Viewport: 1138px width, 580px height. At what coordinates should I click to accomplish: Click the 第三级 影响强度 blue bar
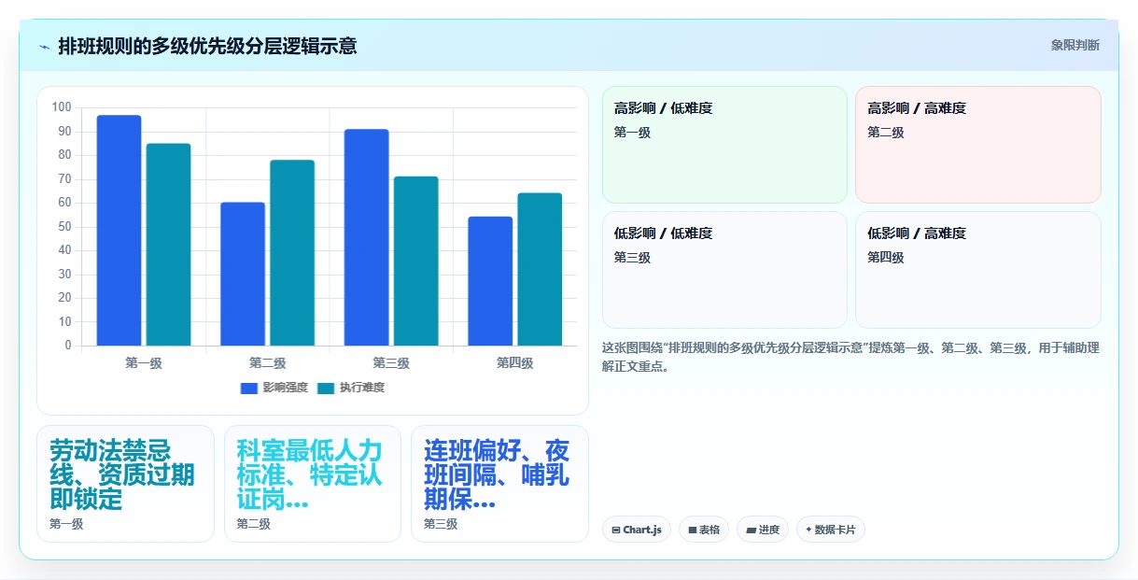[367, 237]
